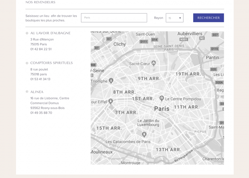Click the Saint-Ouen label on map
249x178 pixels.
[x=145, y=34]
